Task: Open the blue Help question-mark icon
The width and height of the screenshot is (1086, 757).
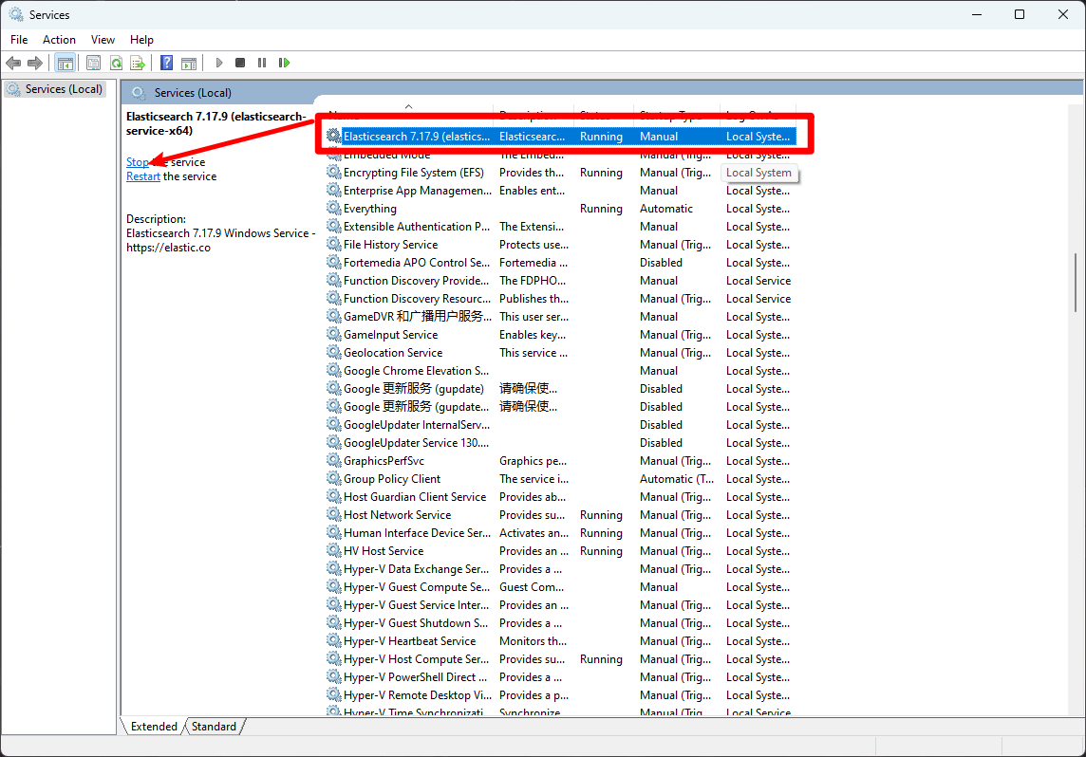Action: 166,63
